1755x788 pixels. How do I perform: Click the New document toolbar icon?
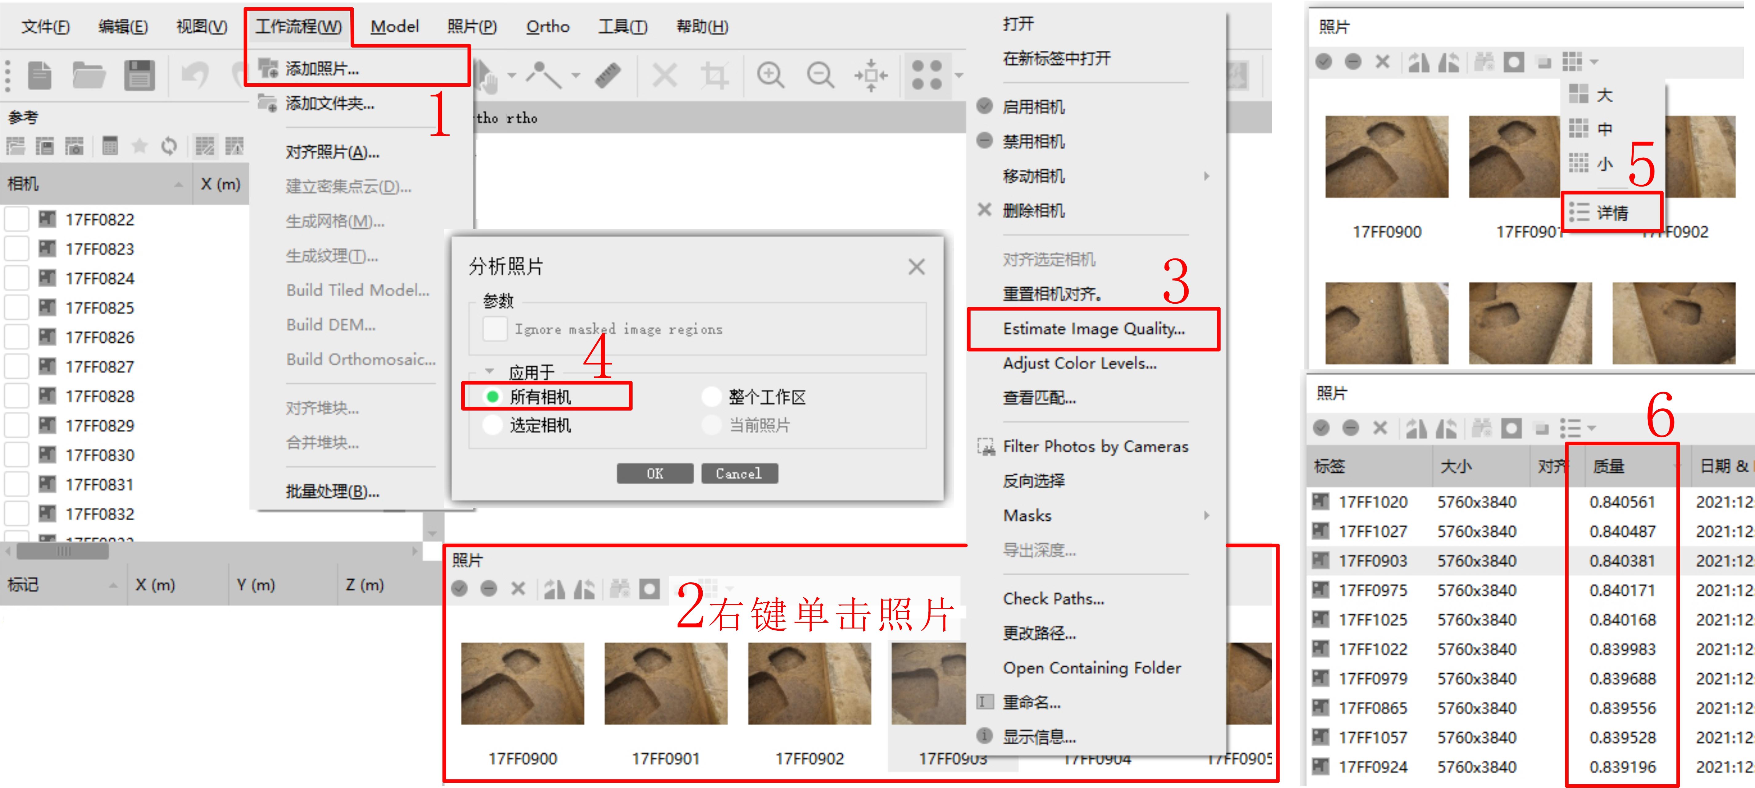[x=39, y=75]
